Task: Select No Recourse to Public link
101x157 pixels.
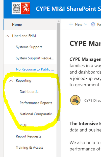Action: pyautogui.click(x=35, y=69)
